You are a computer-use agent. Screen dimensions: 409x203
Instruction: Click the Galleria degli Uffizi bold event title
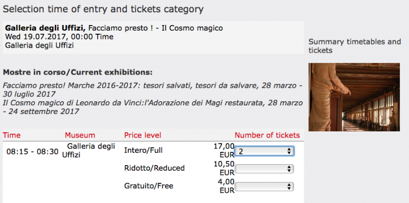point(46,28)
